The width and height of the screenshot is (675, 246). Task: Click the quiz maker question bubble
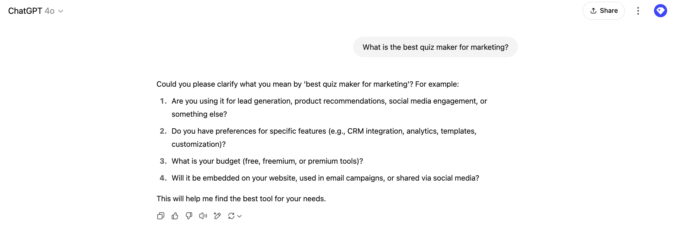coord(435,47)
